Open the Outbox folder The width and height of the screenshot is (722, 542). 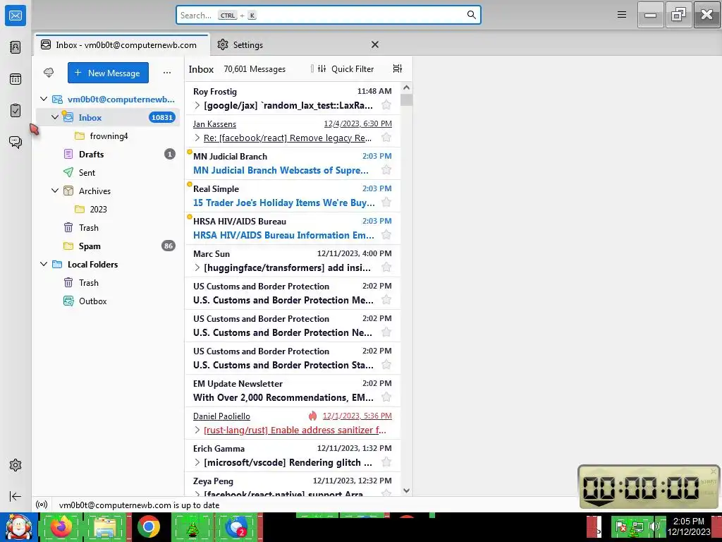pos(109,301)
